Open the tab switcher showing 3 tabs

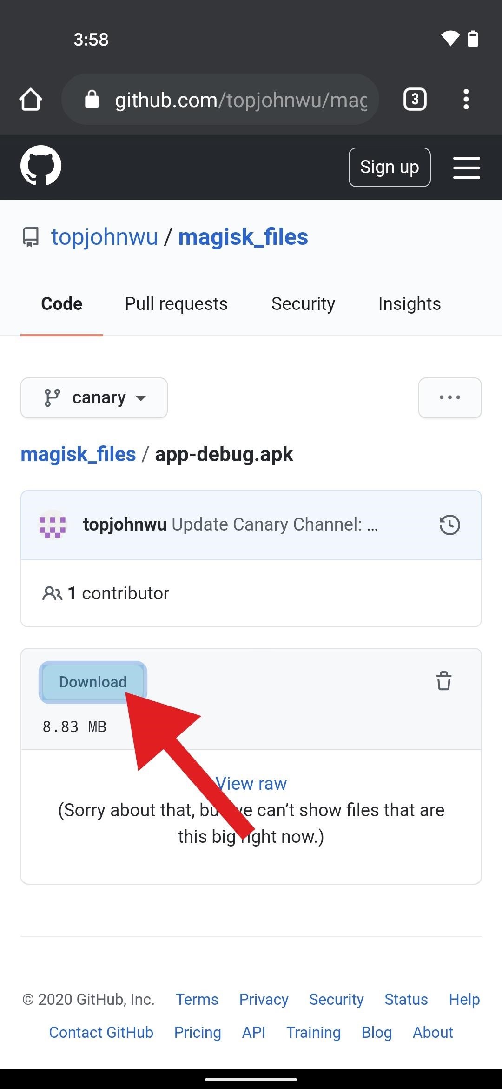point(415,99)
